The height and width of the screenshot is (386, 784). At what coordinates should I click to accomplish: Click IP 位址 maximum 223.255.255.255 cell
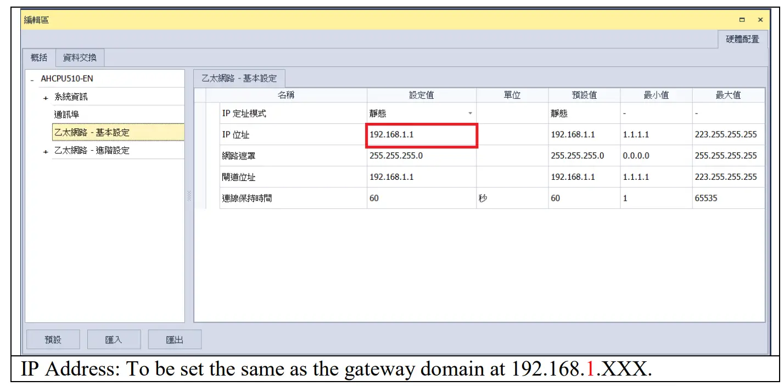tap(728, 135)
